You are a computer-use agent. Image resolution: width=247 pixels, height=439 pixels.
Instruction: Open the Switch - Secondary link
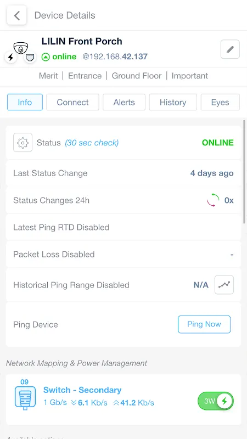pyautogui.click(x=82, y=390)
